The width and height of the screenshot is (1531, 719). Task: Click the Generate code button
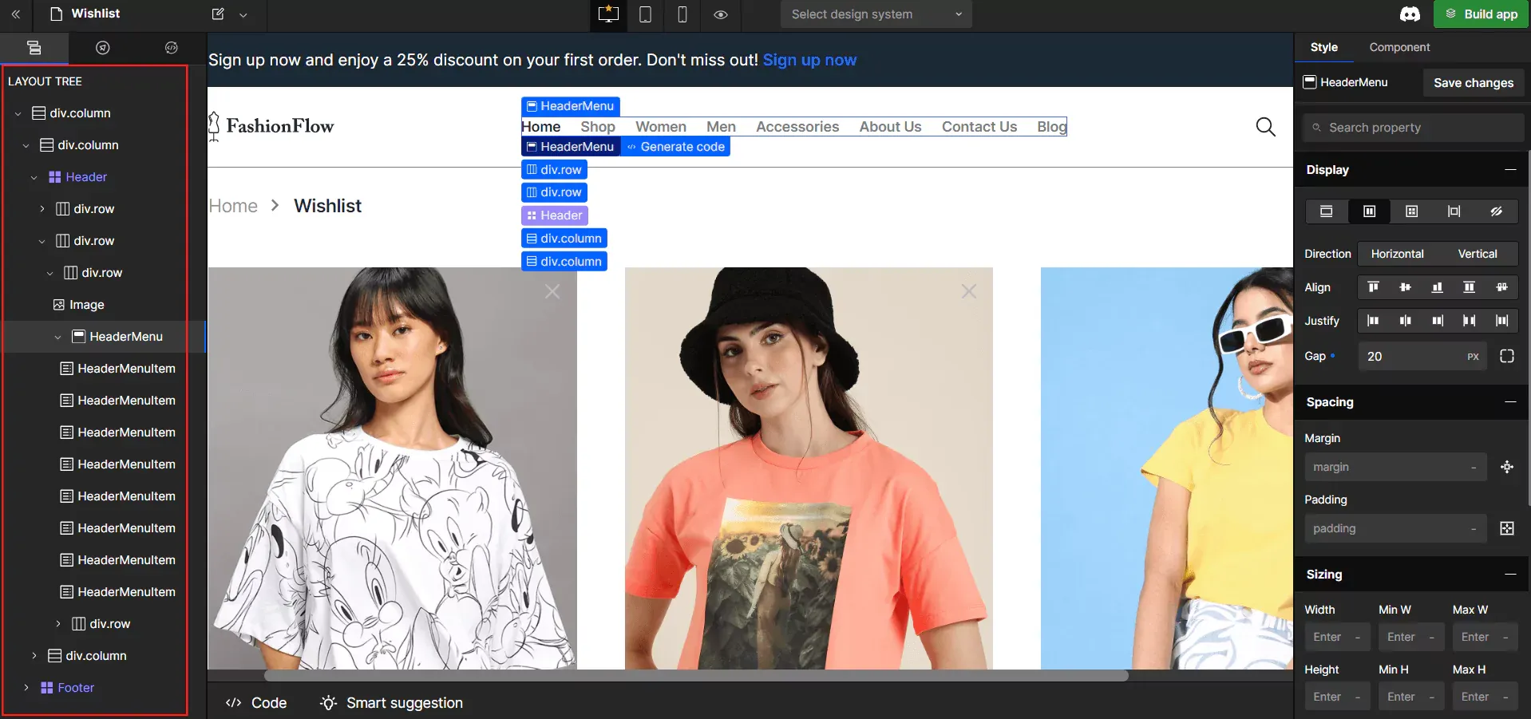point(675,147)
